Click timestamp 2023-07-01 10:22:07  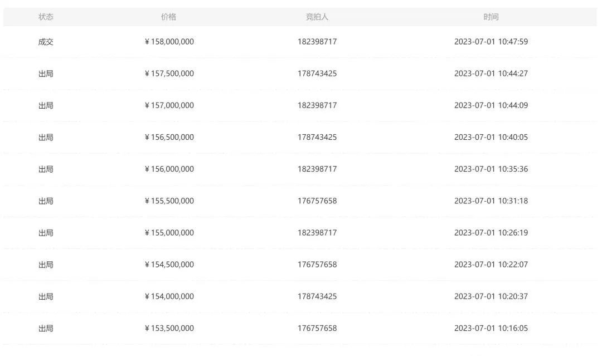click(491, 265)
